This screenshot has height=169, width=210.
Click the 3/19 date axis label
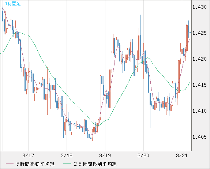pyautogui.click(x=105, y=155)
